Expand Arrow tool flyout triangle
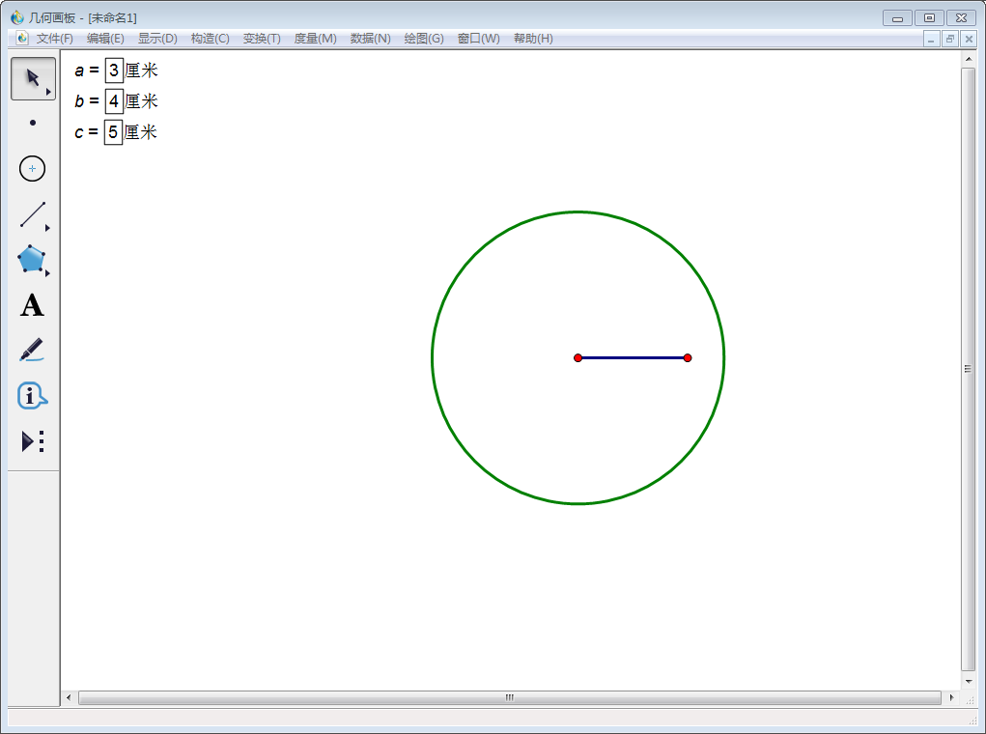This screenshot has height=734, width=986. (48, 92)
